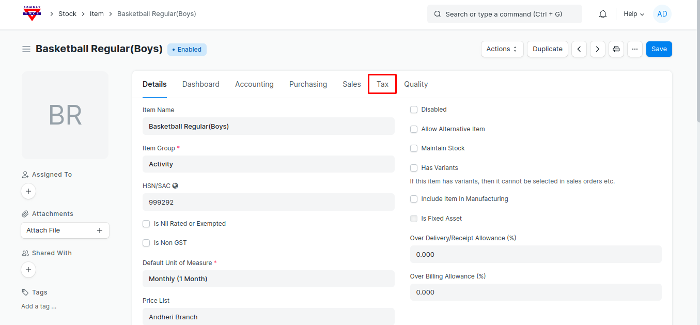Image resolution: width=700 pixels, height=325 pixels.
Task: Open the three-dots more options menu
Action: click(635, 49)
